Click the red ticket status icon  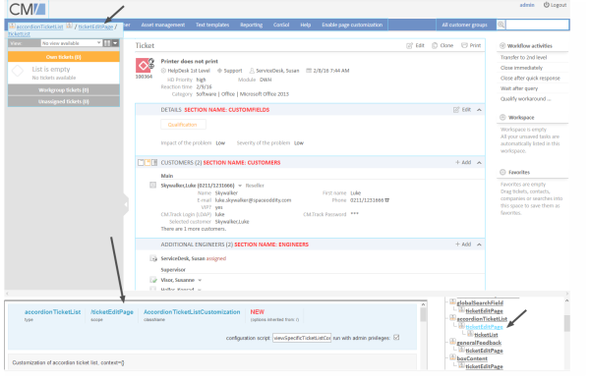[143, 66]
